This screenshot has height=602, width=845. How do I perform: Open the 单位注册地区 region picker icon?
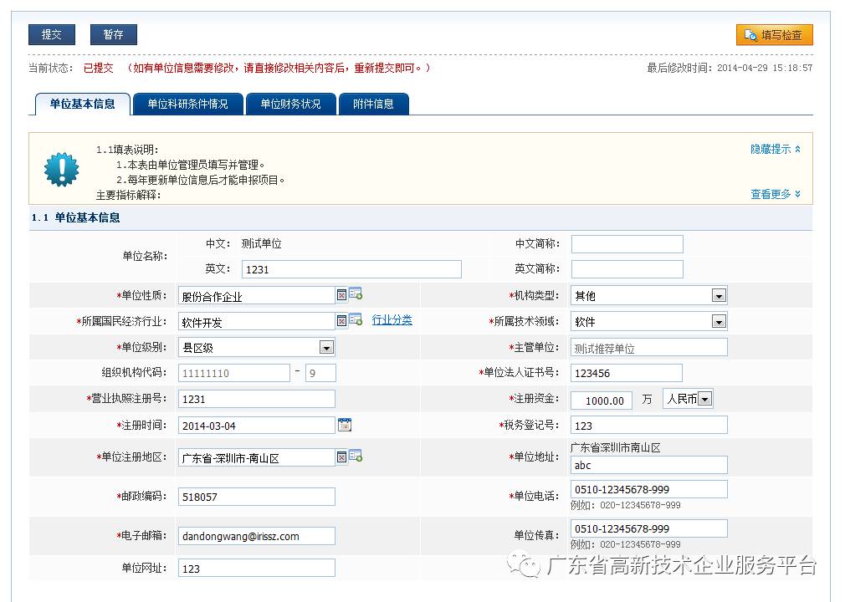coord(356,456)
